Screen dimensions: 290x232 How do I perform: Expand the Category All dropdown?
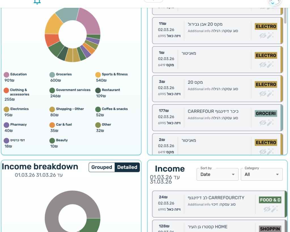pyautogui.click(x=262, y=174)
